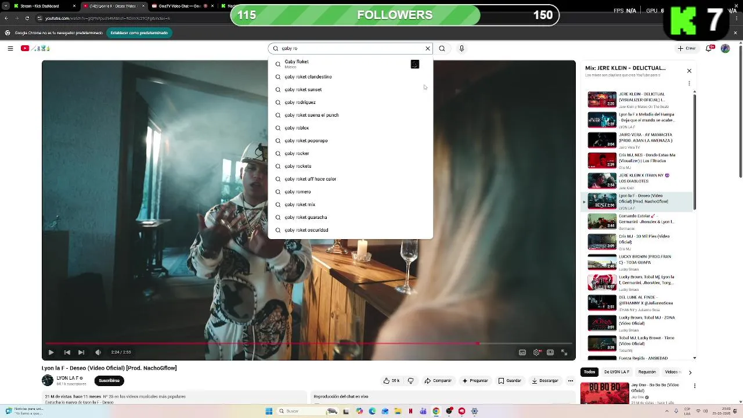The height and width of the screenshot is (418, 743).
Task: Share video with Compartir button
Action: click(x=438, y=381)
